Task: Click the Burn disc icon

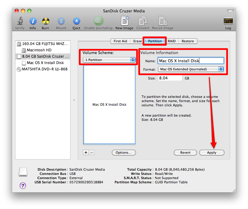Action: [45, 21]
